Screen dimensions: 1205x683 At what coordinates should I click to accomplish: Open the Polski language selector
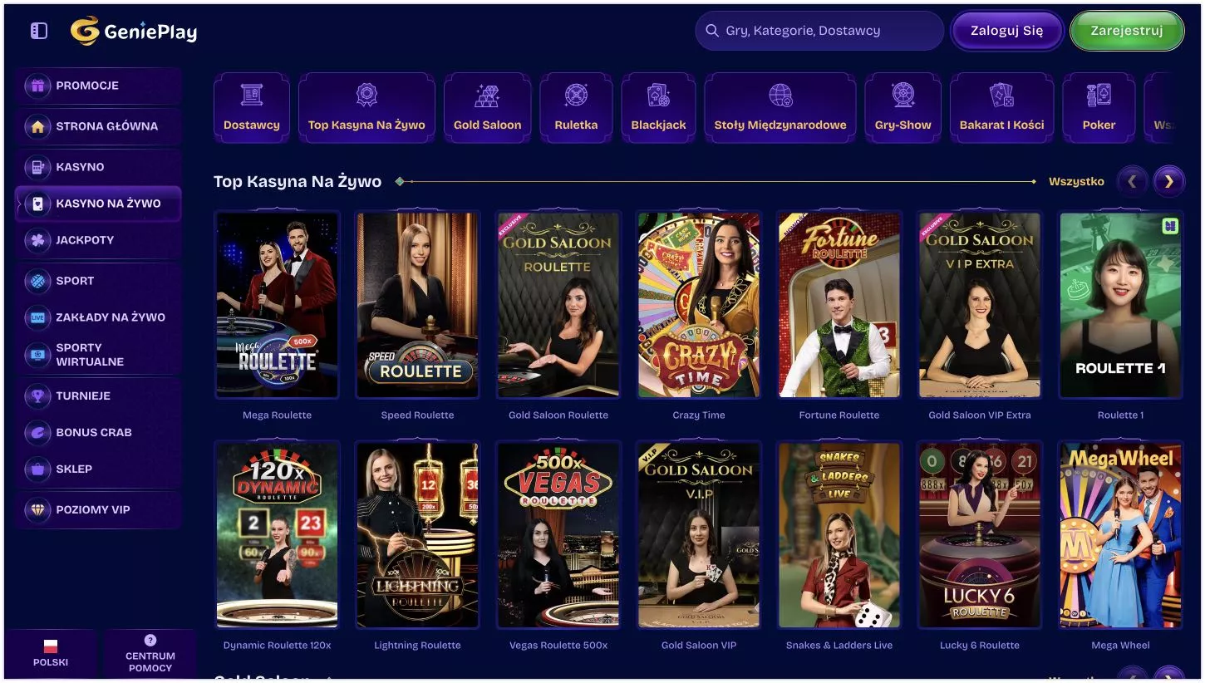pos(51,653)
